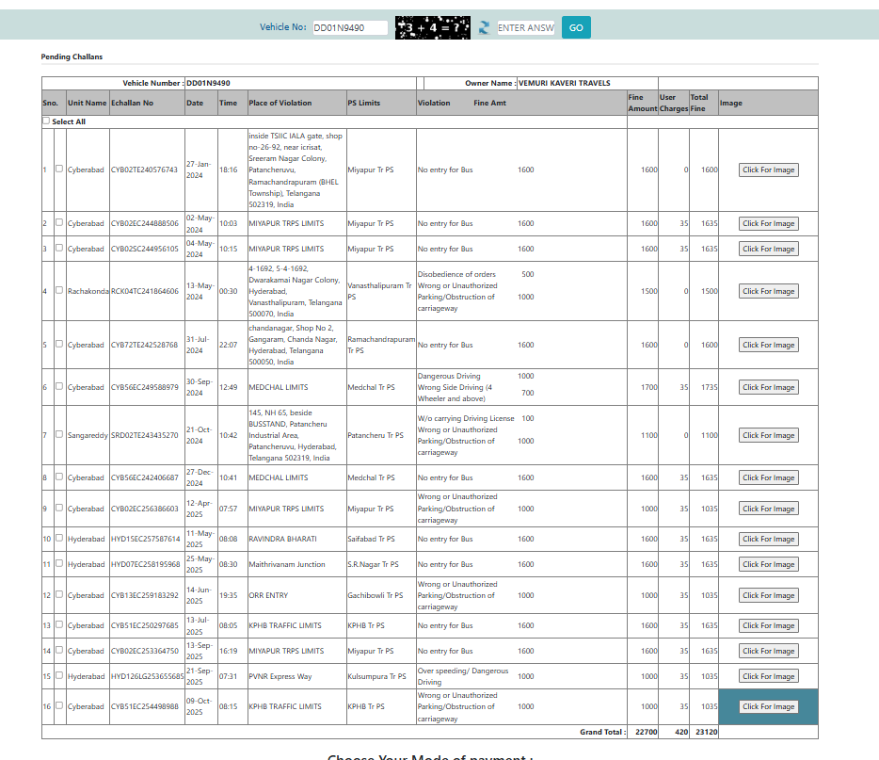
Task: Mark checkbox for last challan CYB51EC254498988
Action: [59, 706]
